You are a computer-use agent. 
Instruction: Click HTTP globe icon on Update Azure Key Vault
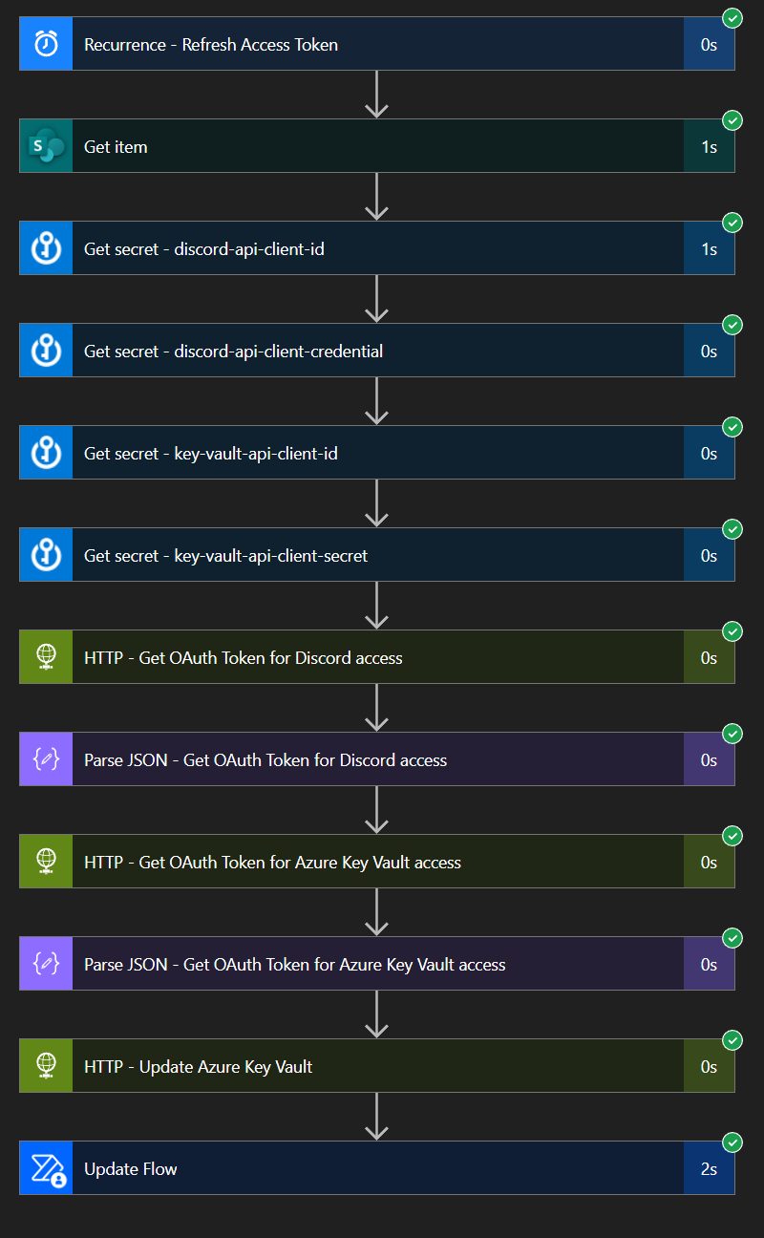[43, 1065]
